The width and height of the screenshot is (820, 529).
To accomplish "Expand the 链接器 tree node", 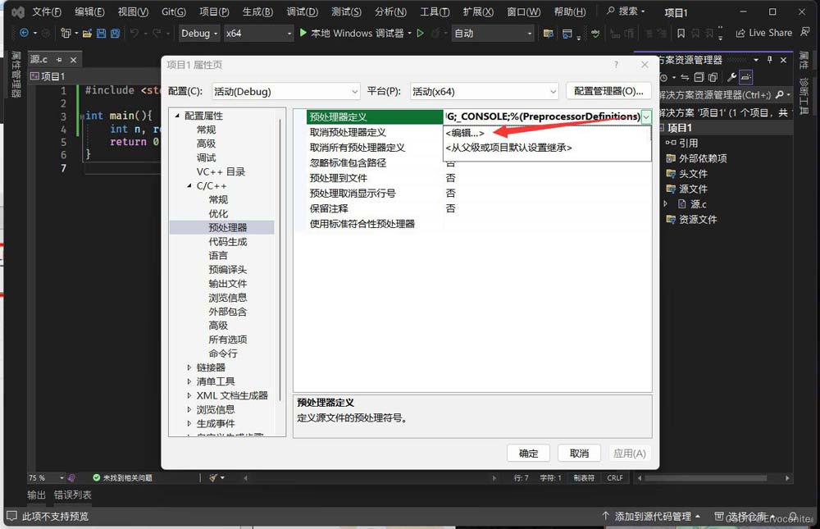I will 189,367.
